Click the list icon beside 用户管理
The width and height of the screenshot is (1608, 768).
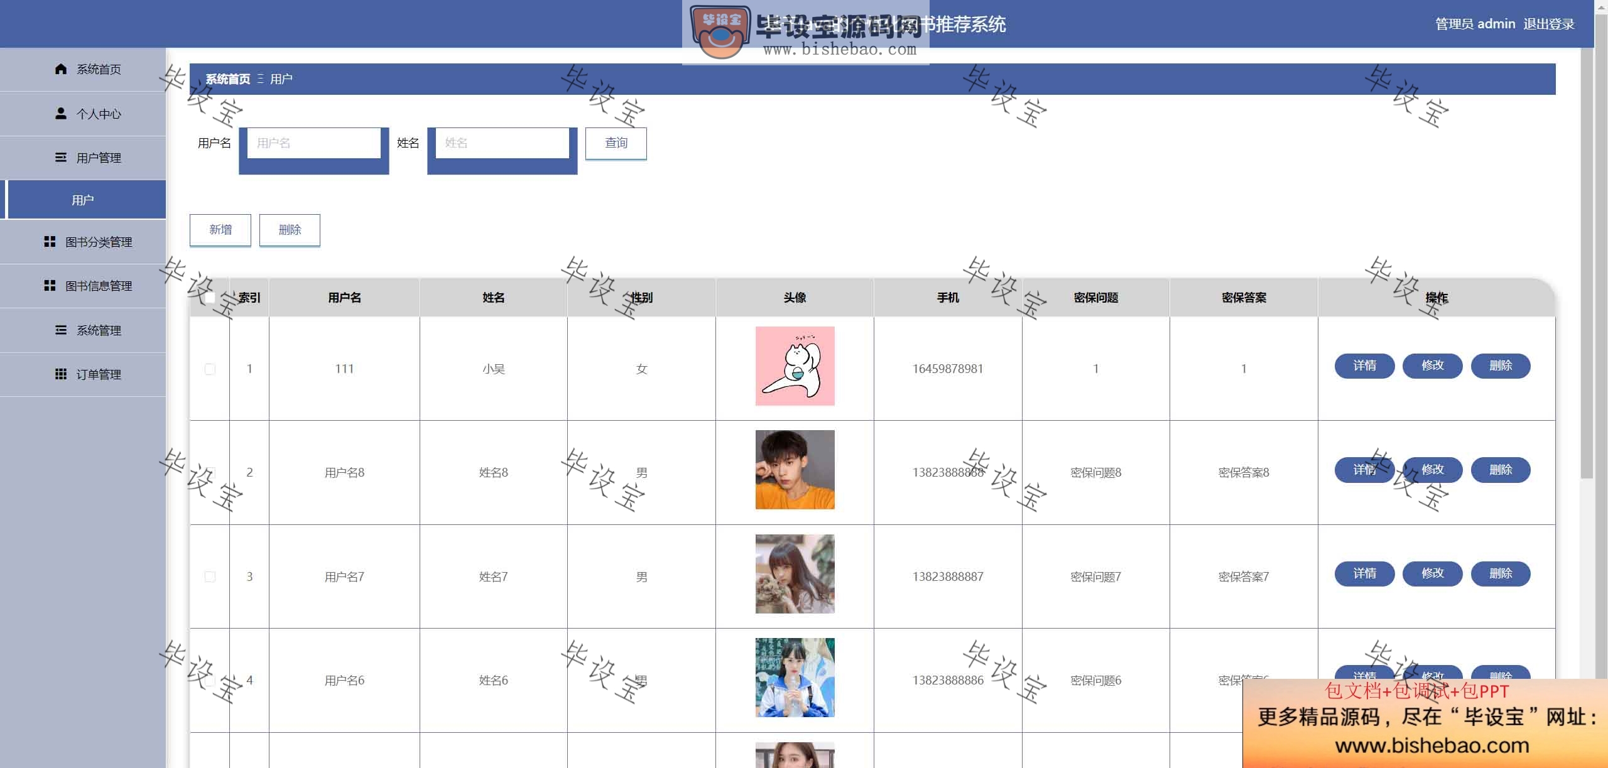[60, 158]
